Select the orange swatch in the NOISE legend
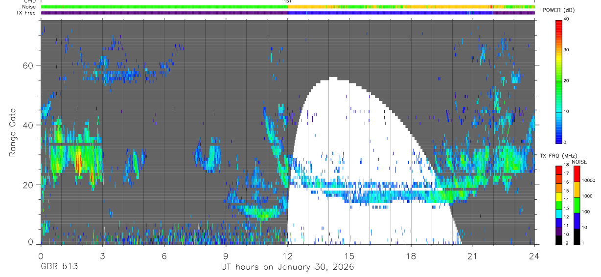 (x=577, y=190)
